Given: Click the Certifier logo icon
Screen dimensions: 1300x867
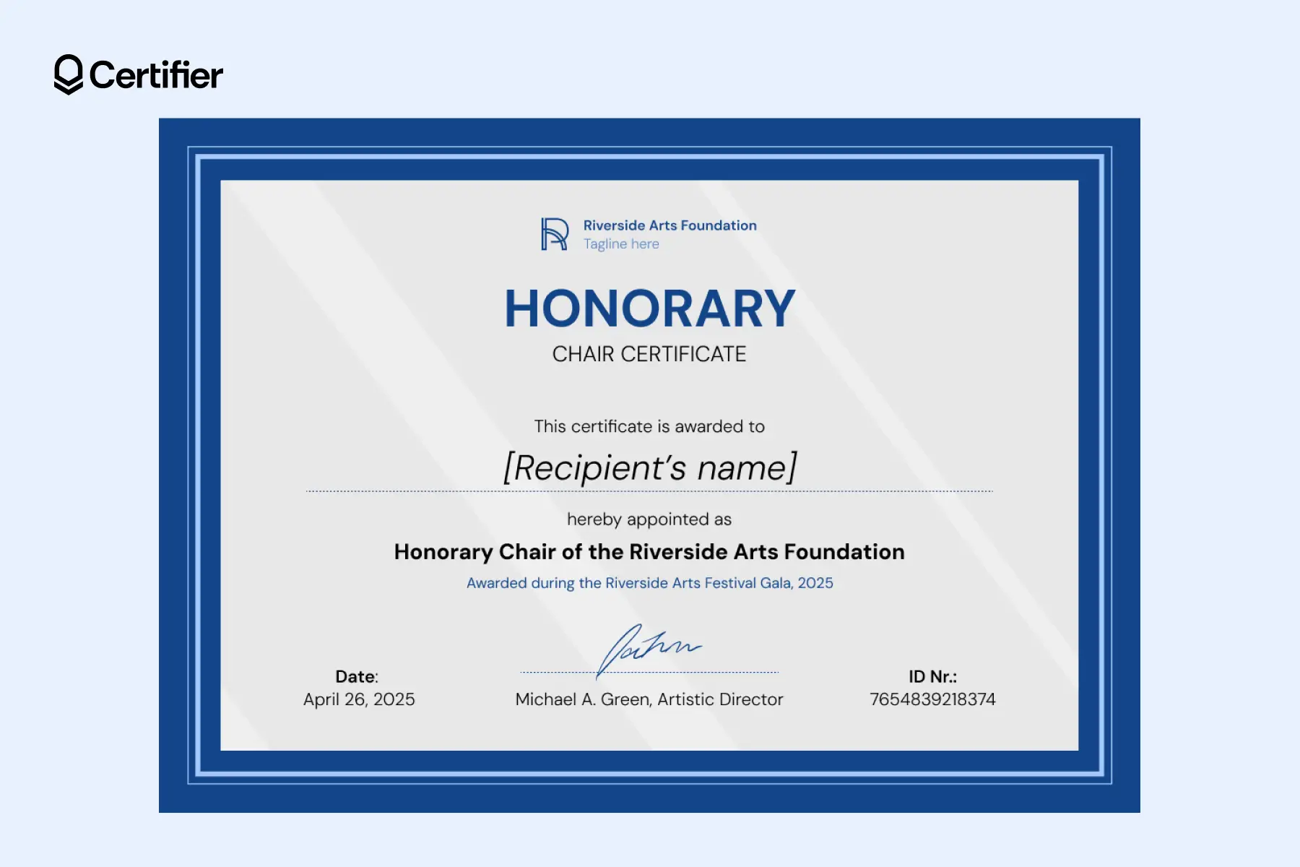Looking at the screenshot, I should [x=67, y=74].
